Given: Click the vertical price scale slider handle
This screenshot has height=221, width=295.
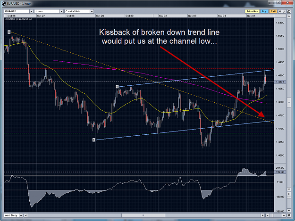Looking at the screenshot, I should pyautogui.click(x=289, y=103).
